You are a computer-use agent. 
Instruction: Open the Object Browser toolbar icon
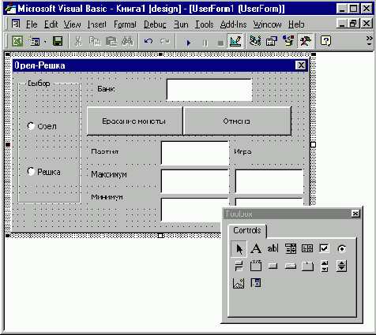click(x=288, y=41)
